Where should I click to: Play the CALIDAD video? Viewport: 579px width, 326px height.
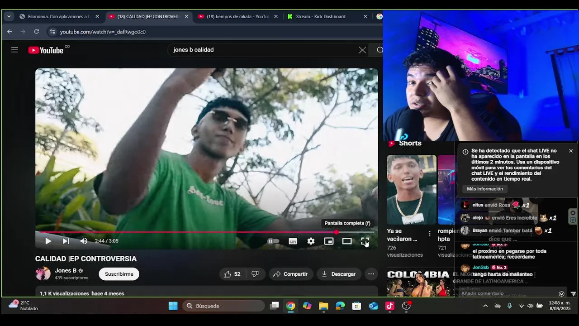pos(48,241)
